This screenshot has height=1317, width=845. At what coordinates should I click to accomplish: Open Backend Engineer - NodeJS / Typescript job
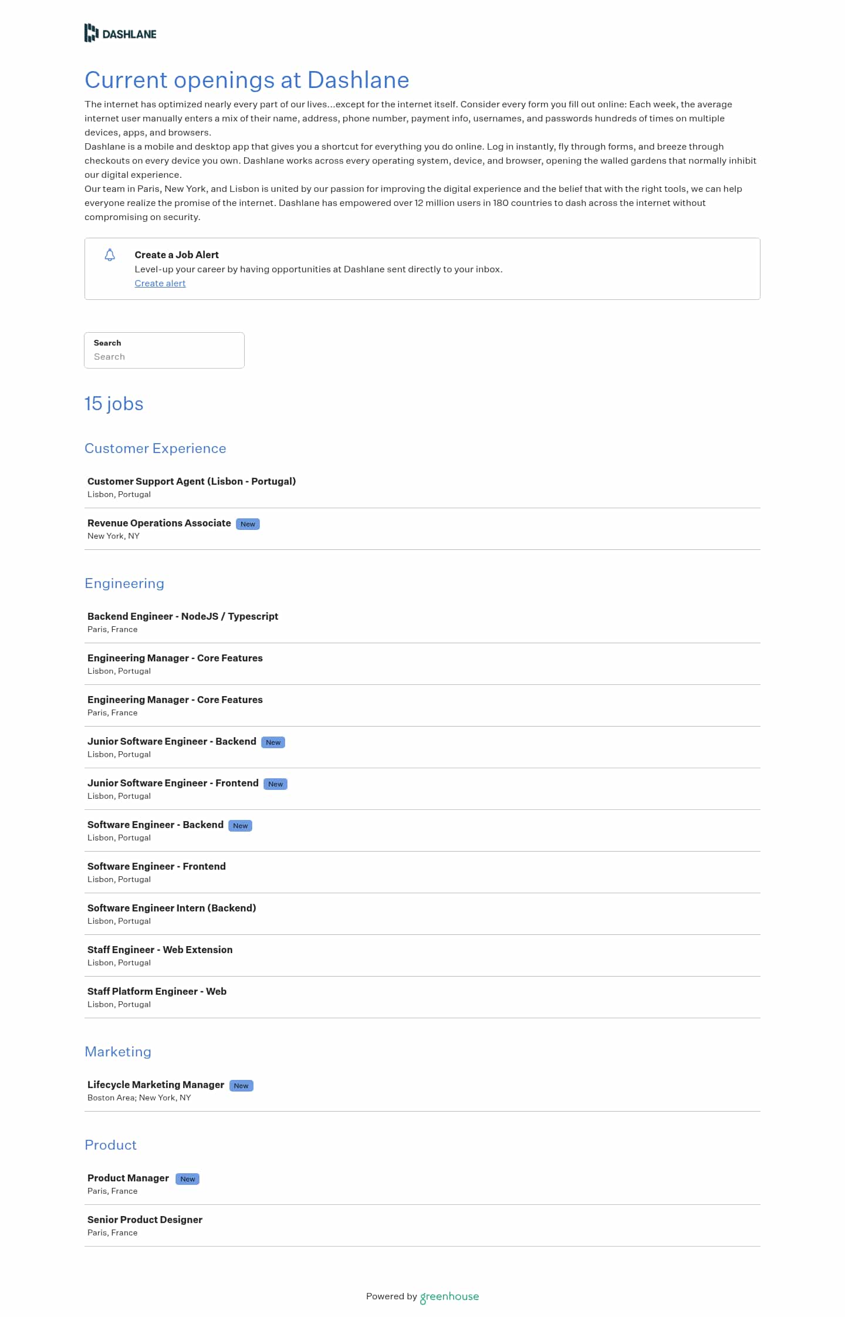[182, 616]
